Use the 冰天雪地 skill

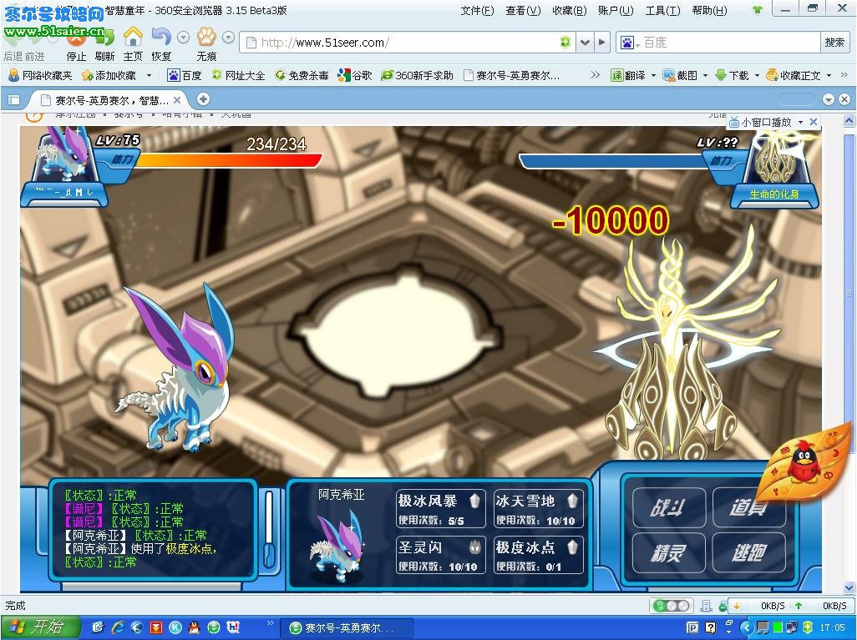[537, 509]
